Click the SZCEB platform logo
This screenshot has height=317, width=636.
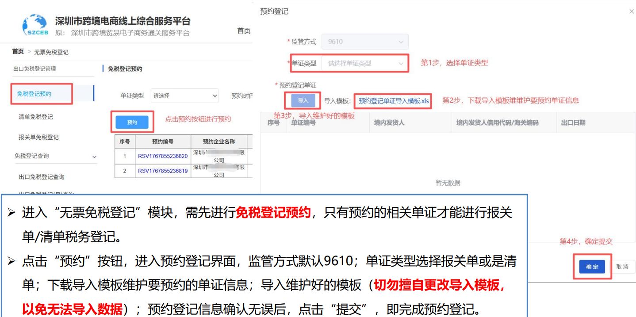pyautogui.click(x=34, y=24)
